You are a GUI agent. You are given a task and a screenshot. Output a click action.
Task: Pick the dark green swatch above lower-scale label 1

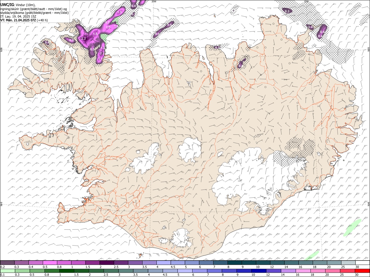click(67, 271)
